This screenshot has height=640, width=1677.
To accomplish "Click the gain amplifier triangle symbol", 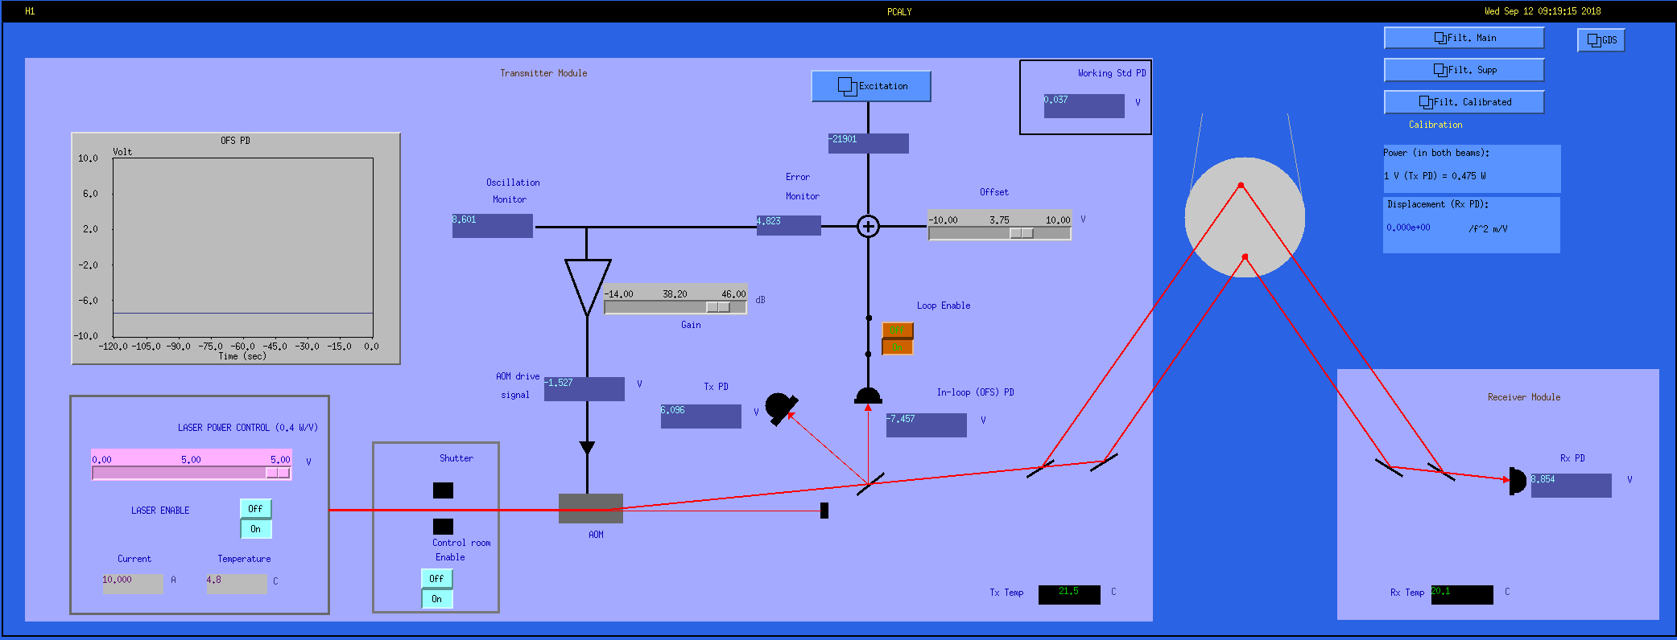I will (588, 287).
